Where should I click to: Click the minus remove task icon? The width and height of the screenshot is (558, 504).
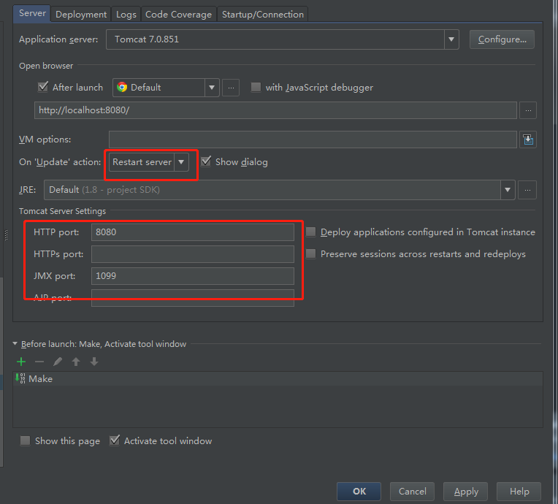pyautogui.click(x=39, y=362)
